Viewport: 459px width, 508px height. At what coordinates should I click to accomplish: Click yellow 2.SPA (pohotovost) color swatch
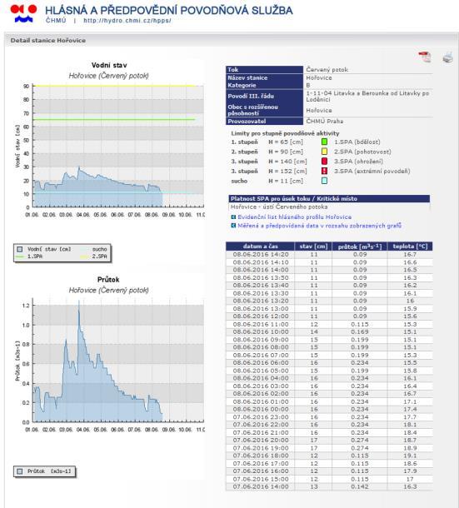[324, 152]
